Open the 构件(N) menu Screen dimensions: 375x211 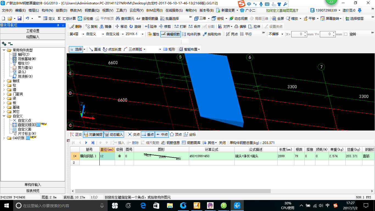[x=47, y=10]
